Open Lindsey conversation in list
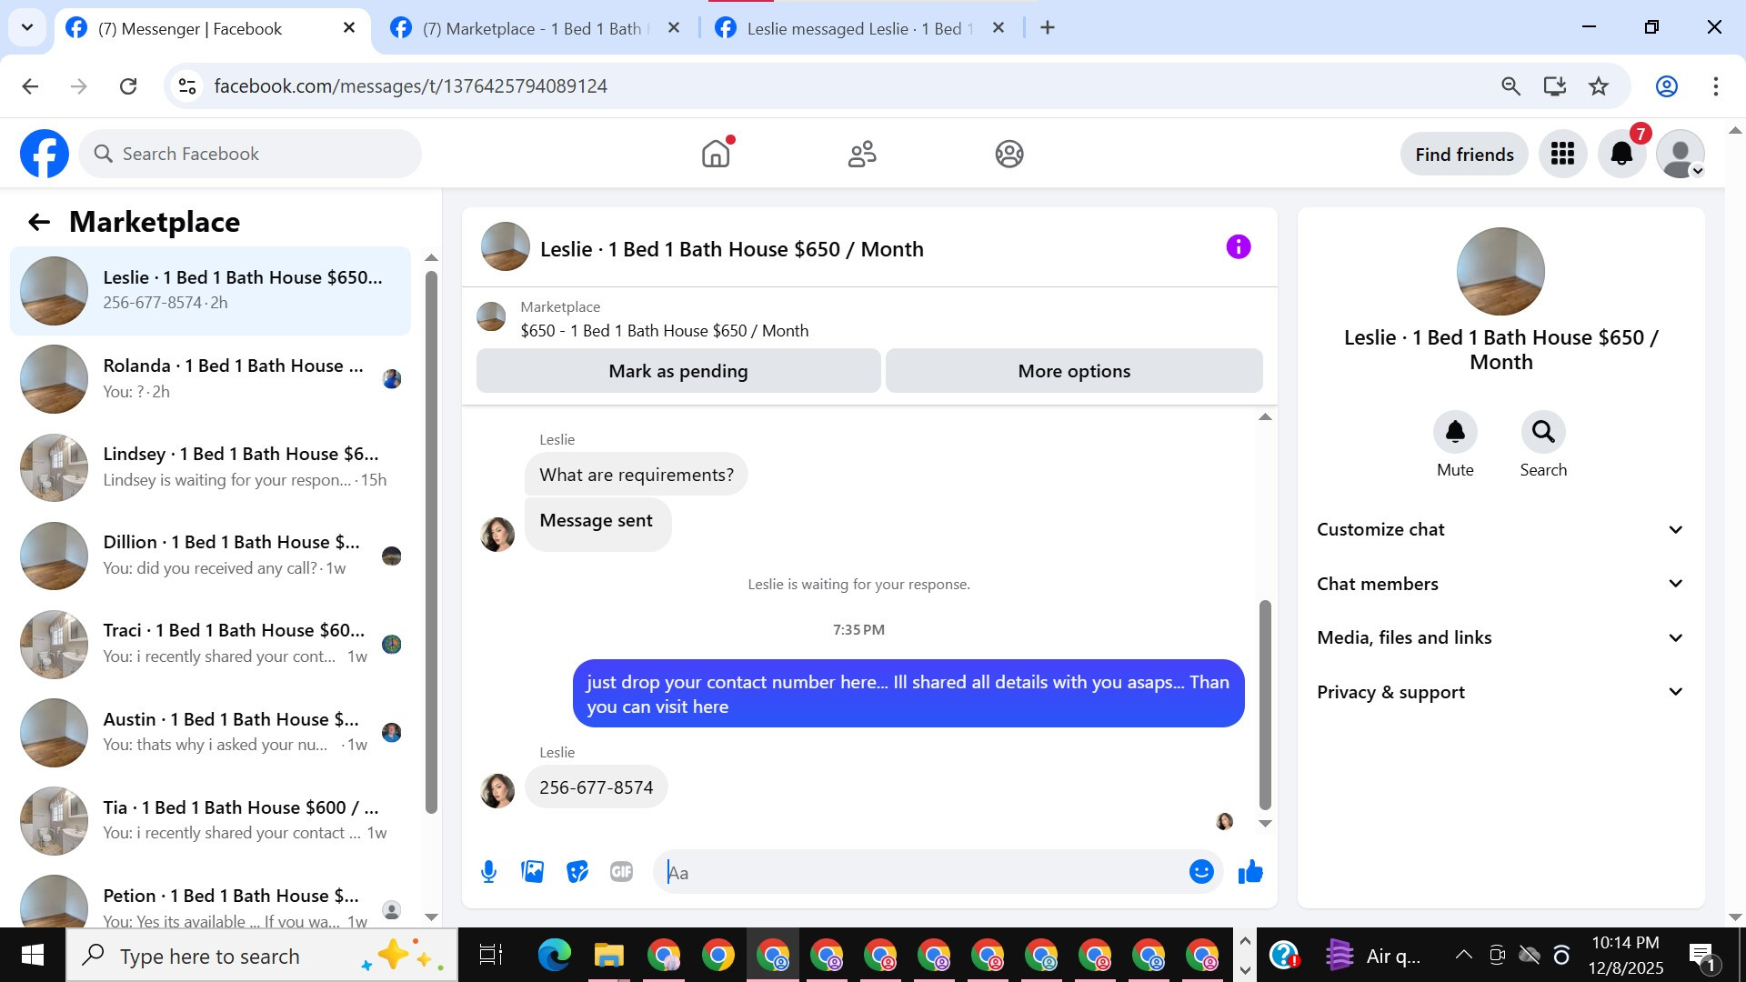This screenshot has height=982, width=1746. (x=210, y=466)
